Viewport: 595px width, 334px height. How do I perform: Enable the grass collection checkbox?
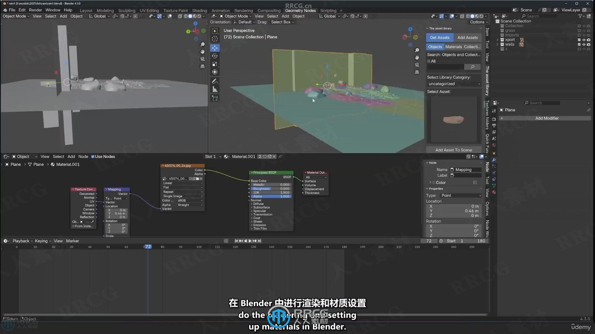pos(579,31)
